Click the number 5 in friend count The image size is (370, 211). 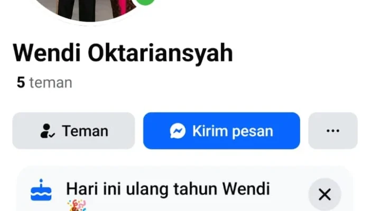tap(21, 83)
